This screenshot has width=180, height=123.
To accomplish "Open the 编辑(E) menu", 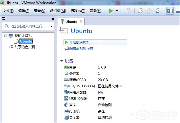I will pos(24,11).
